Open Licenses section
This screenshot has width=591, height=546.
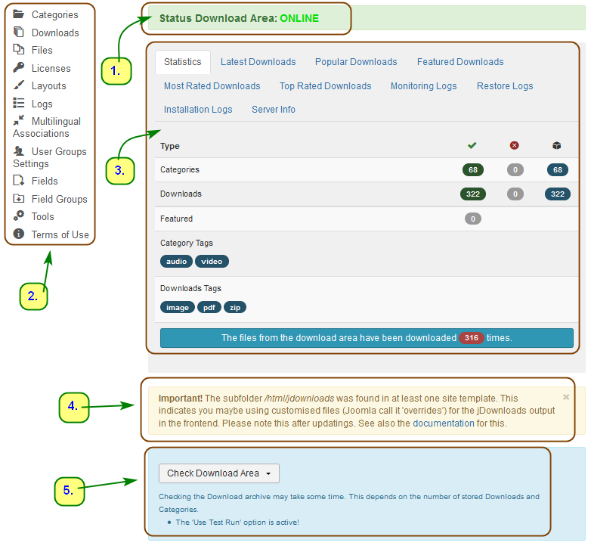point(51,68)
